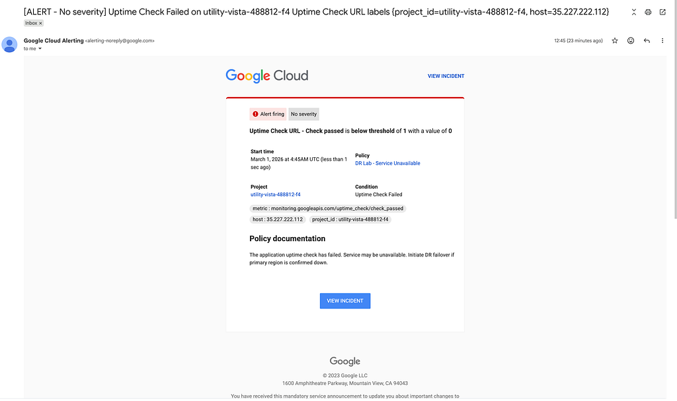The image size is (677, 401).
Task: Click the Google Cloud logo
Action: coord(267,76)
